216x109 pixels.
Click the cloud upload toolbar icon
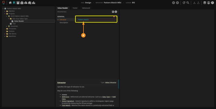click(26, 3)
